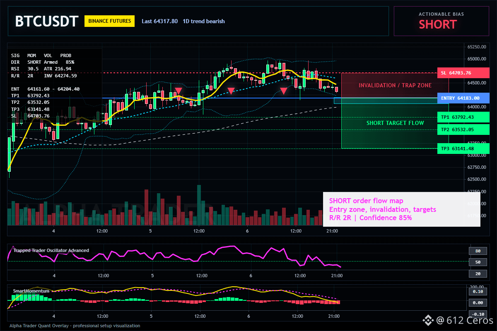Image resolution: width=497 pixels, height=331 pixels.
Task: Click the '1D trend bearish' label
Action: [x=204, y=21]
